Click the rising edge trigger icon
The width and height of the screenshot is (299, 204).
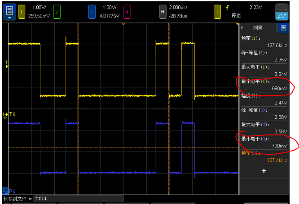(227, 8)
